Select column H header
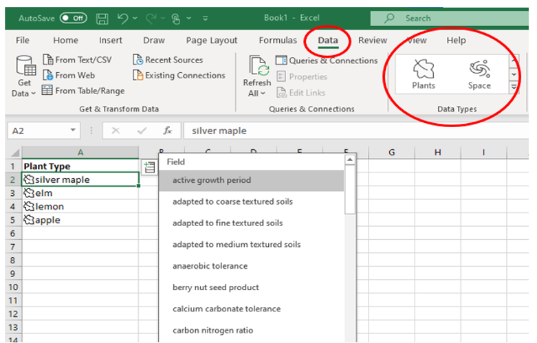 (438, 153)
